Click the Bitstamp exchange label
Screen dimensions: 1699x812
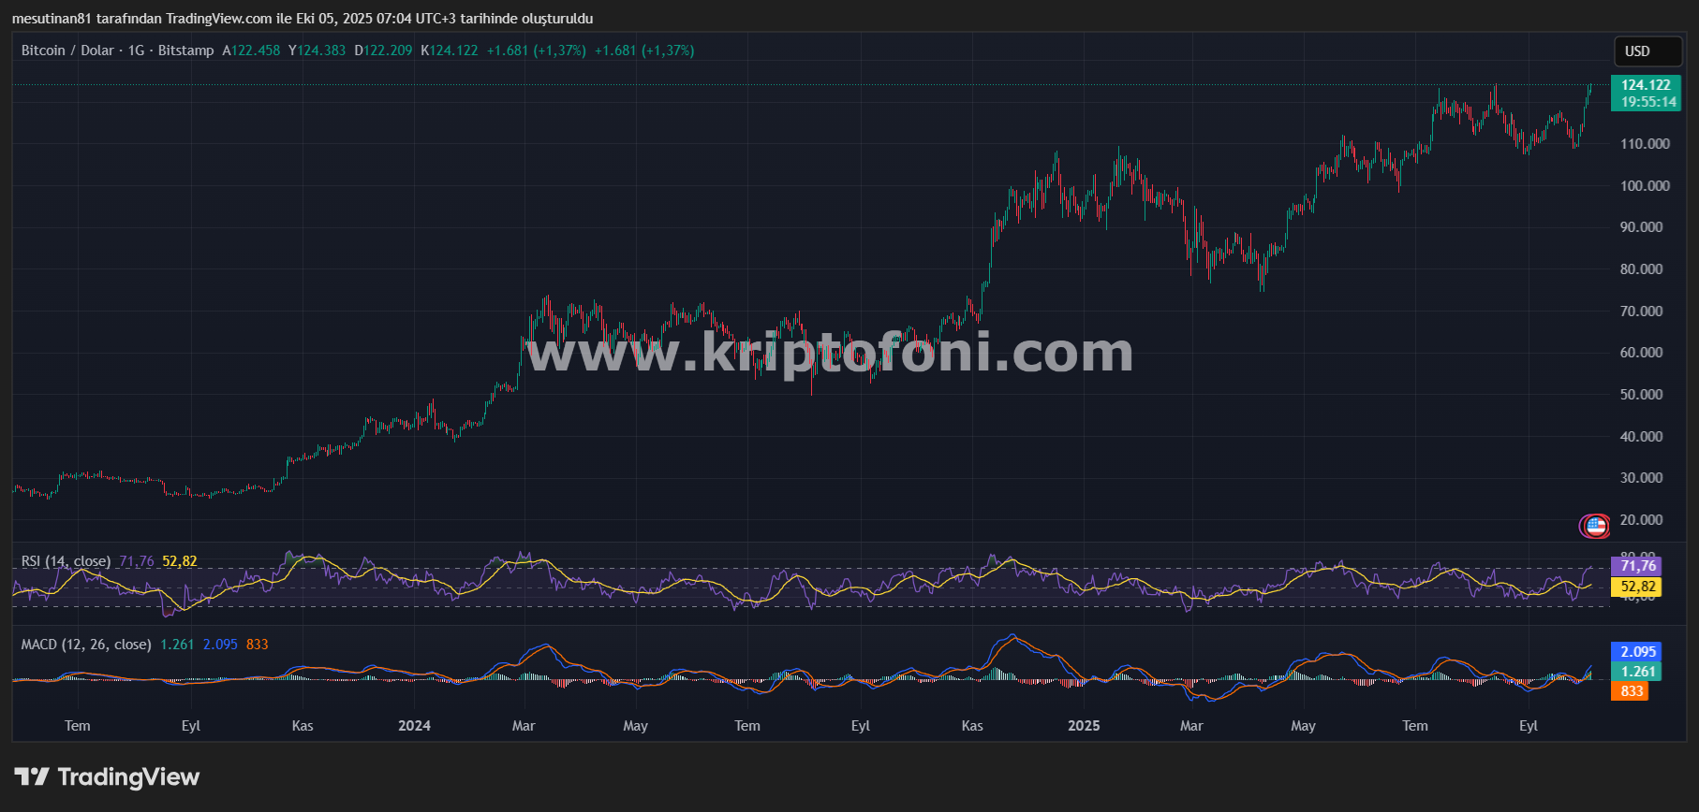pyautogui.click(x=185, y=51)
